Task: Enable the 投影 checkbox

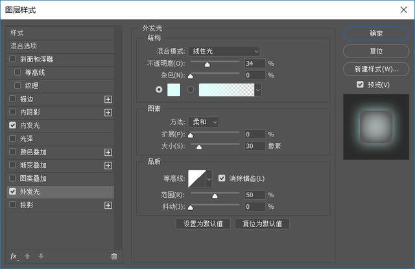Action: 12,204
